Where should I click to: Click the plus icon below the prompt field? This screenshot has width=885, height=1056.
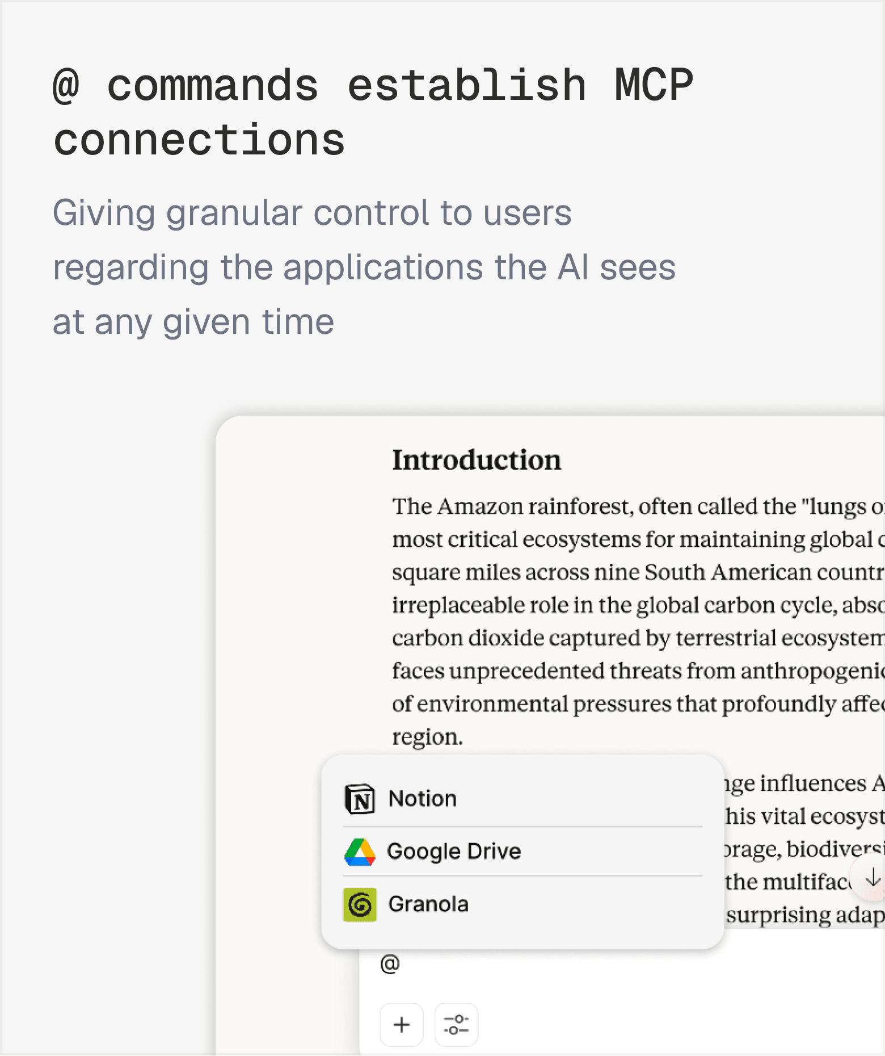(x=402, y=1024)
